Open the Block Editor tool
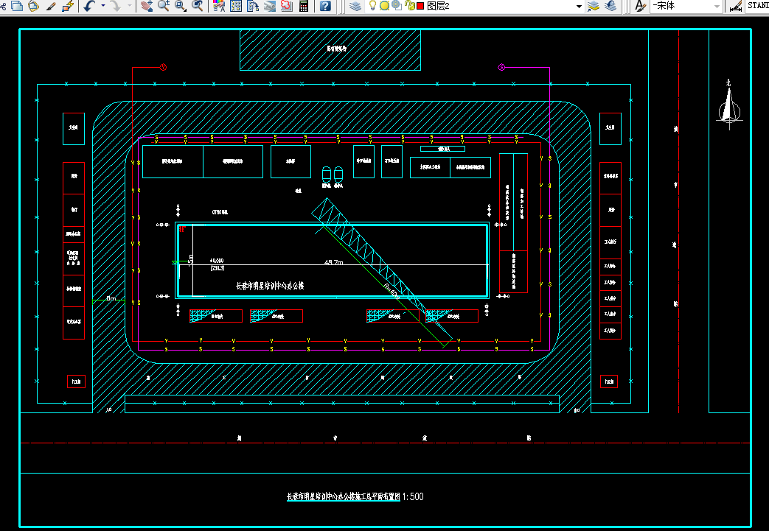 tap(68, 6)
